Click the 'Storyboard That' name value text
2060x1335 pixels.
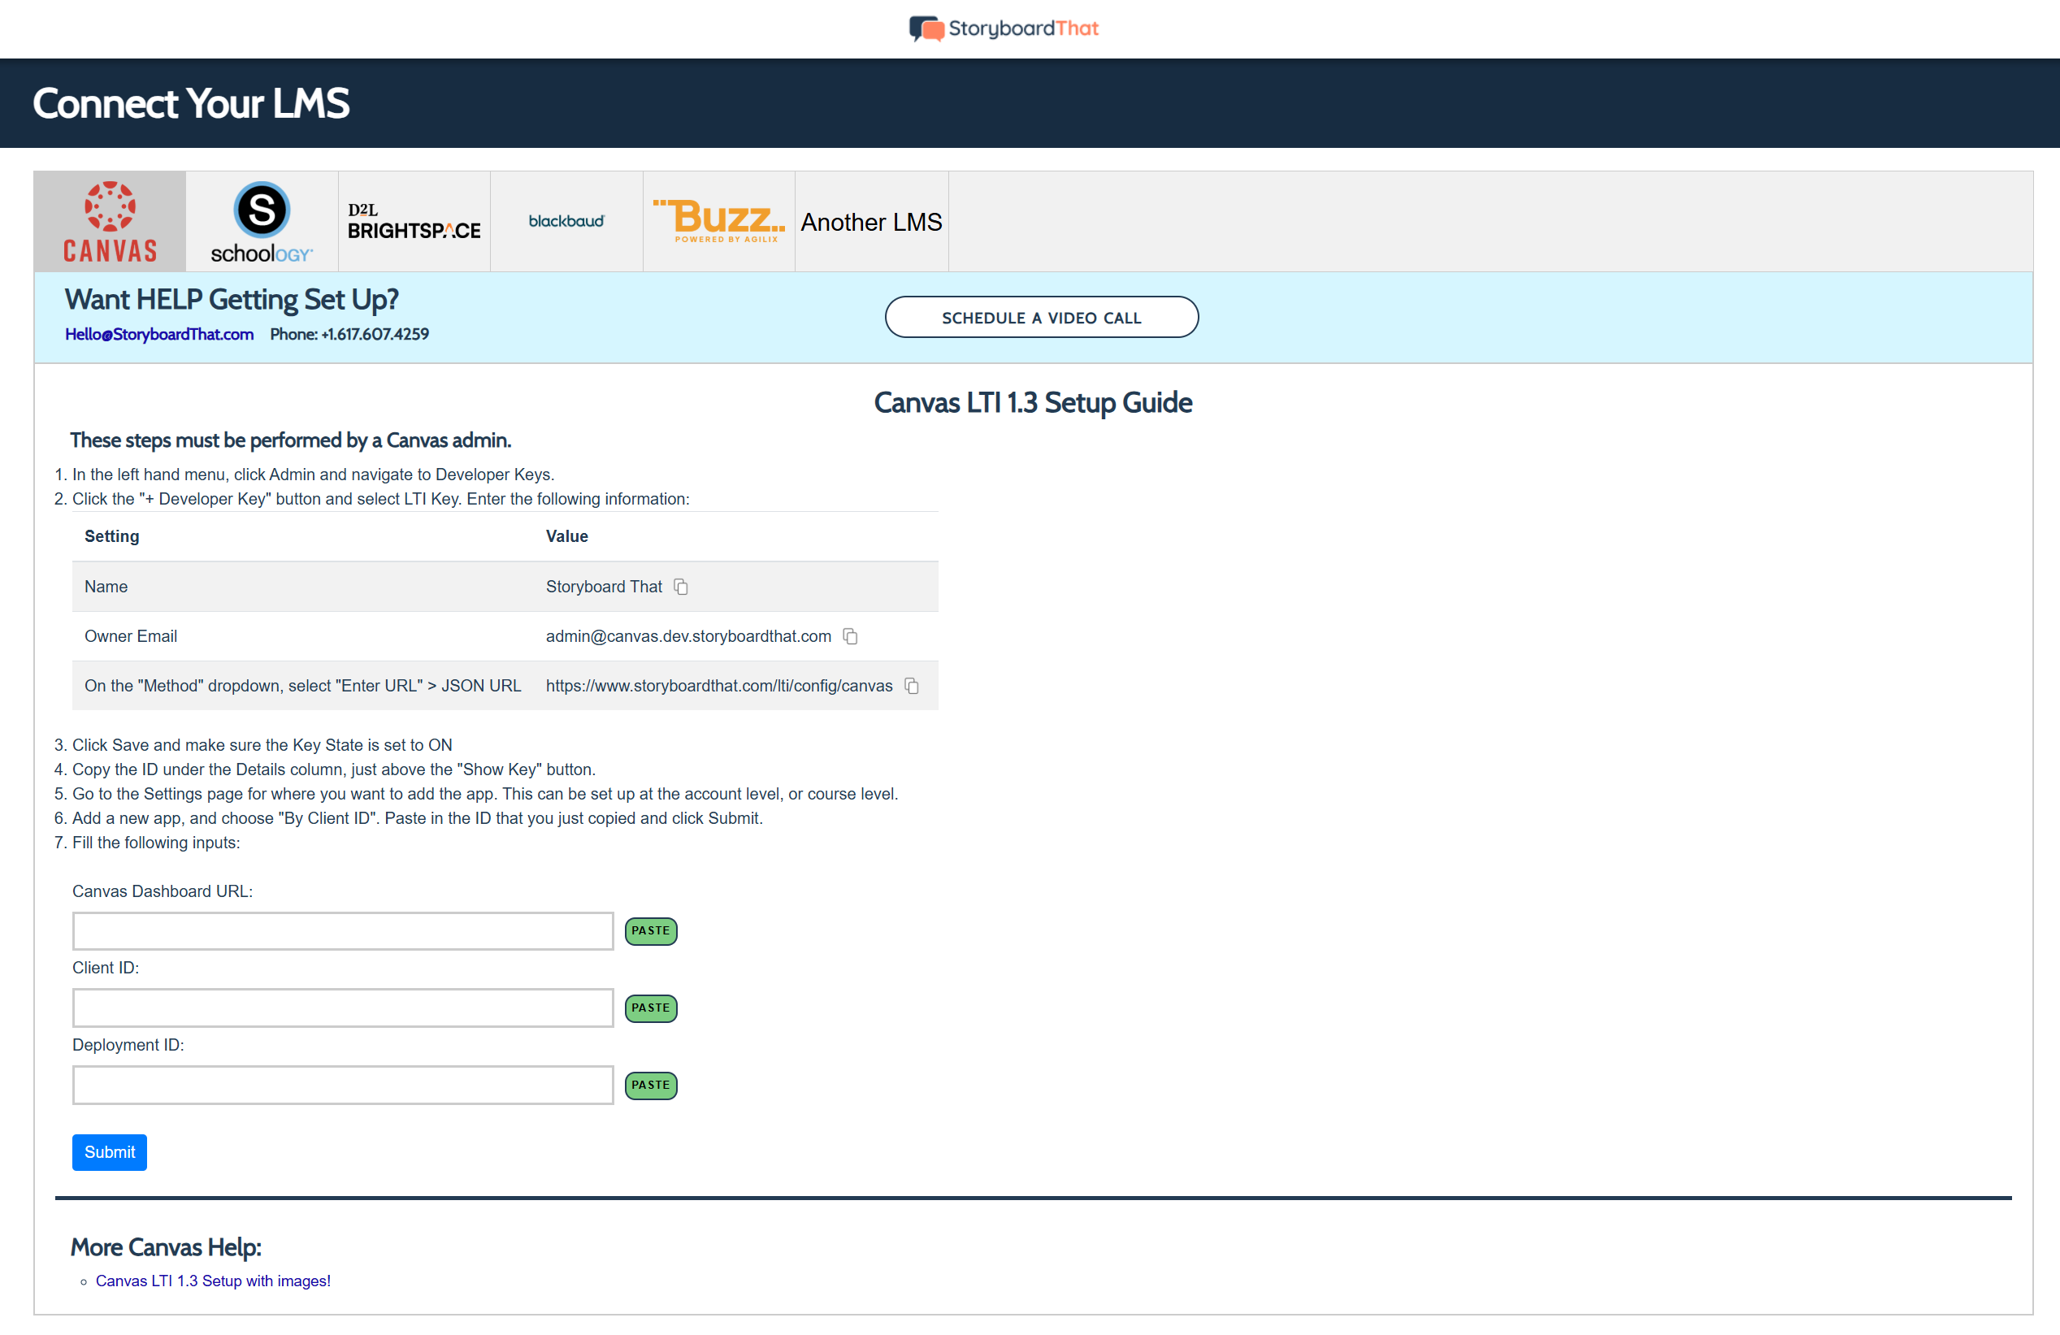point(604,587)
